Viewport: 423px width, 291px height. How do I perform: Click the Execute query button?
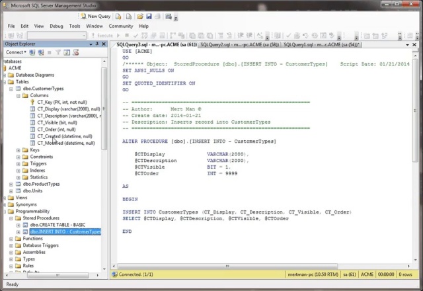tap(102, 35)
